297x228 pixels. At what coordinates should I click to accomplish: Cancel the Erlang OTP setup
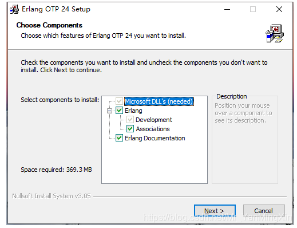(264, 211)
